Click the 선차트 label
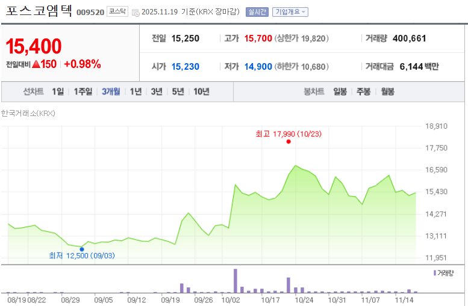This screenshot has width=468, height=306. 34,91
